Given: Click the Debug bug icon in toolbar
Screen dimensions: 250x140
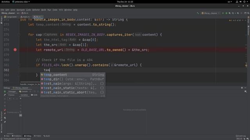Looking at the screenshot, I should (x=226, y=13).
